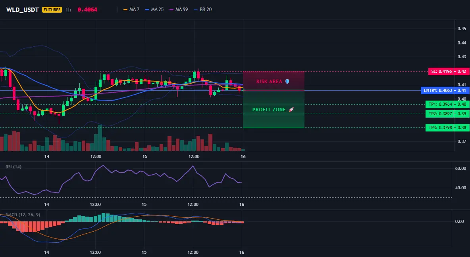Click date 14 on the price chart axis
This screenshot has height=257, width=470.
[46, 156]
